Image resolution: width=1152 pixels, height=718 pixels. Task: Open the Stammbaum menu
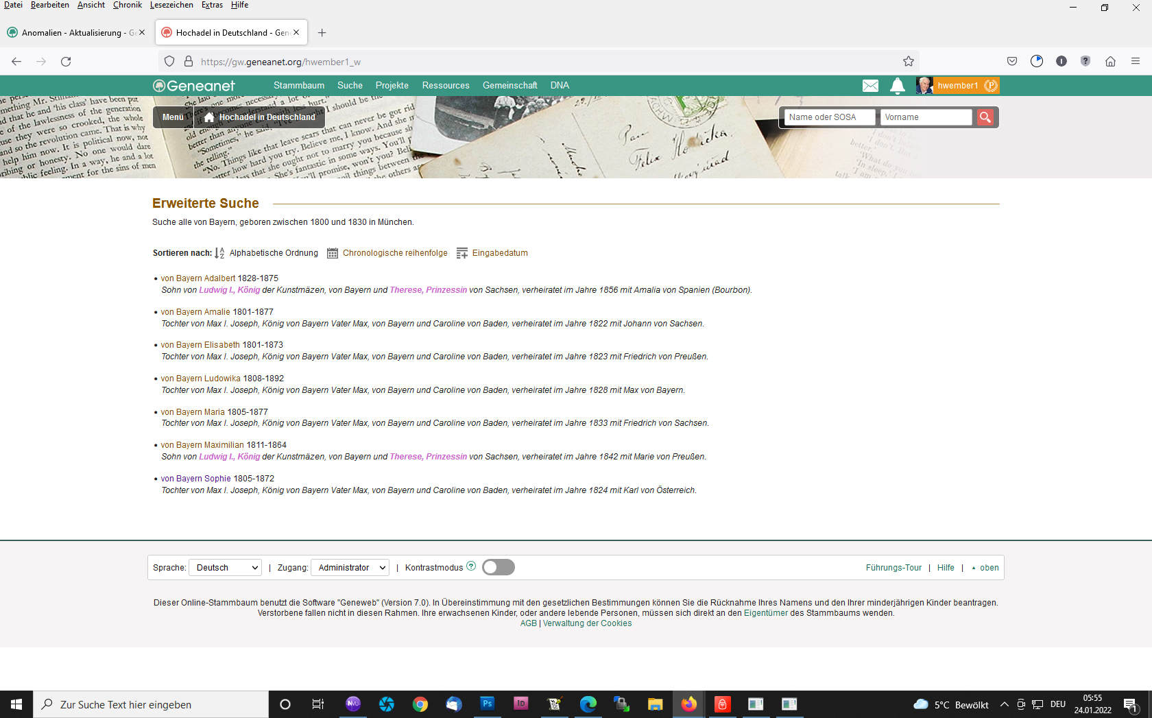pos(299,86)
